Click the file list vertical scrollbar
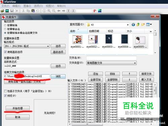Screen dimensions: 168x126 coord(155,42)
